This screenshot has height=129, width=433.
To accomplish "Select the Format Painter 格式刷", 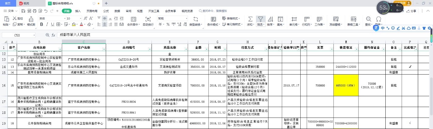I will coord(31,21).
